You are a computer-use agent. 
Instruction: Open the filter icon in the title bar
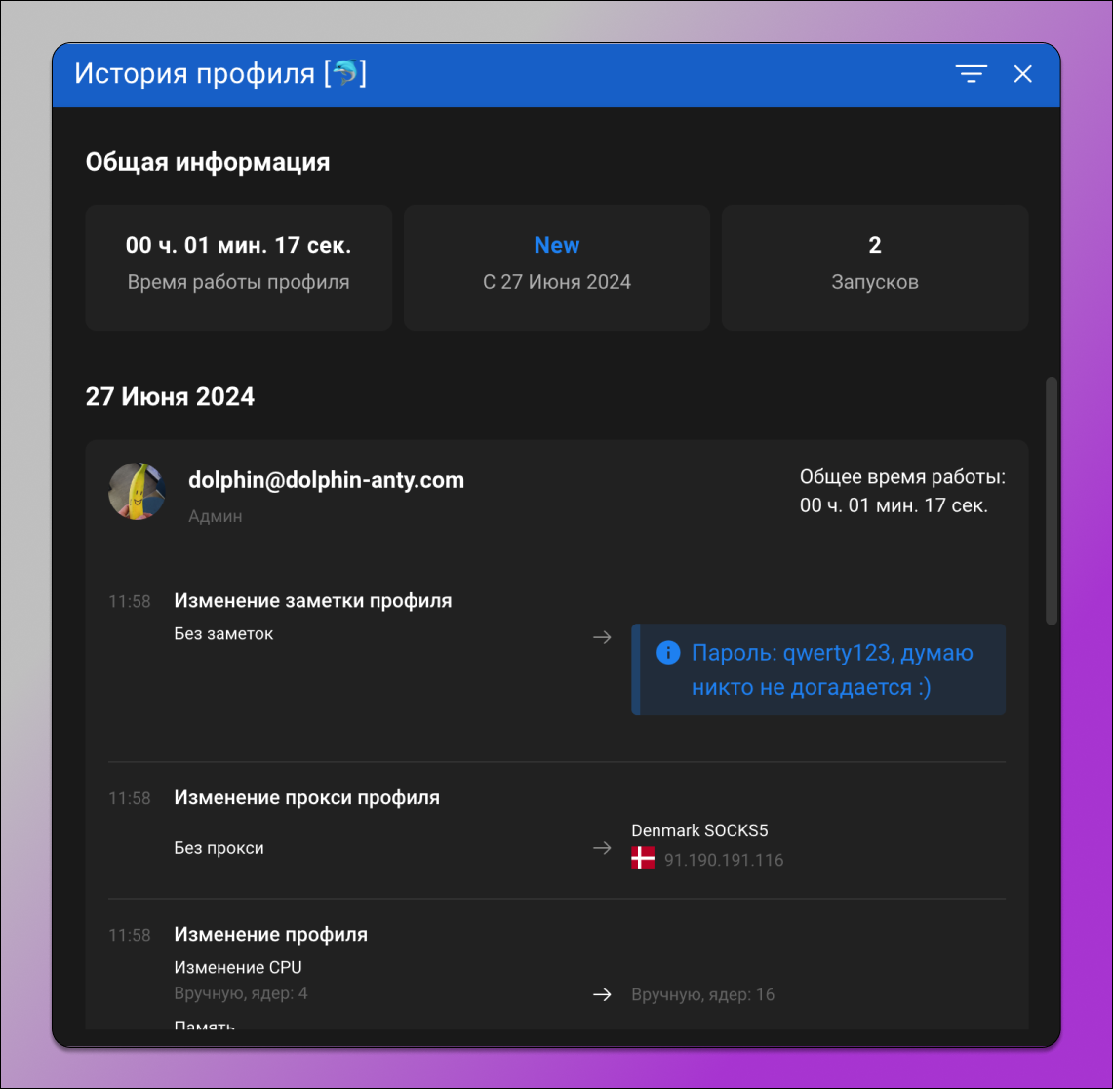pyautogui.click(x=971, y=74)
